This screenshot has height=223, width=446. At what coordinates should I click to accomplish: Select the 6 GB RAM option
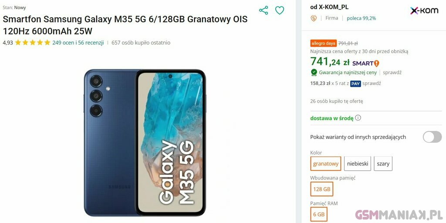319,214
